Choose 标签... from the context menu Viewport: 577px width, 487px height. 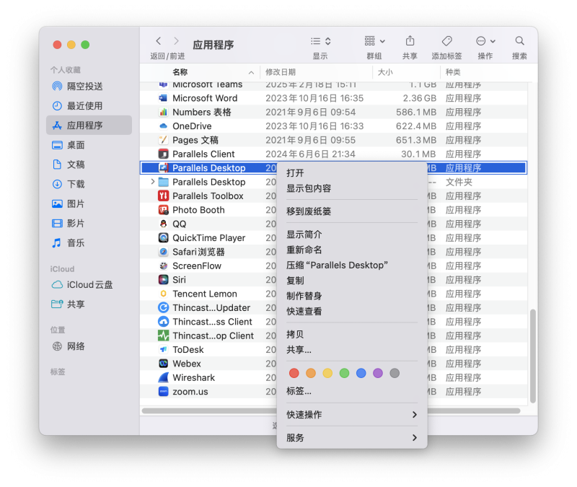point(352,391)
